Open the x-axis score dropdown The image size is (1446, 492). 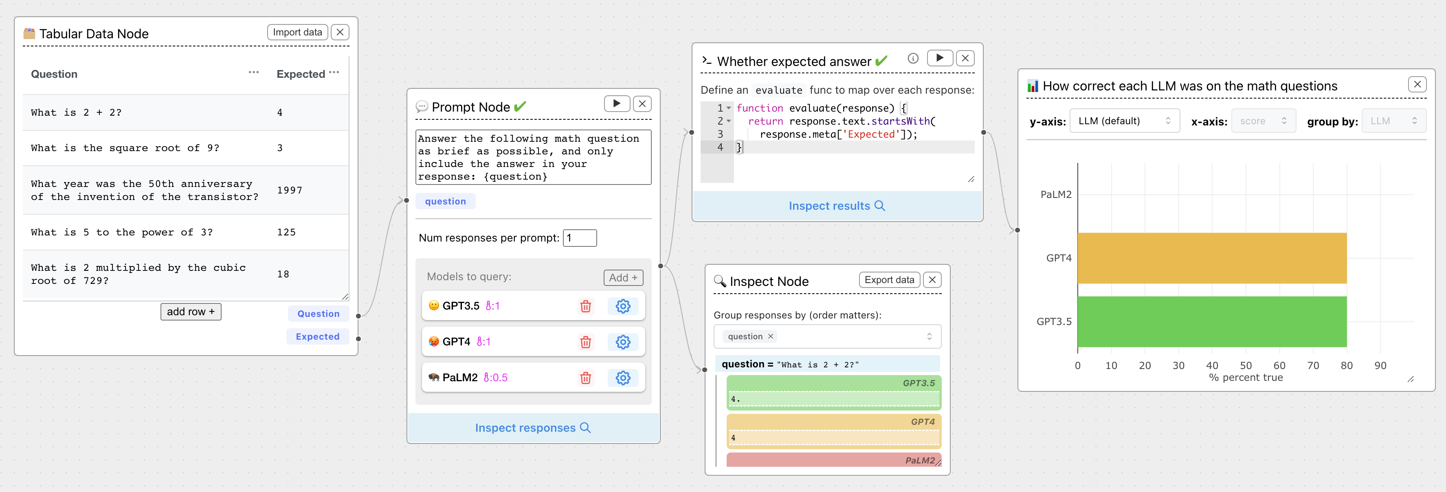pyautogui.click(x=1263, y=121)
